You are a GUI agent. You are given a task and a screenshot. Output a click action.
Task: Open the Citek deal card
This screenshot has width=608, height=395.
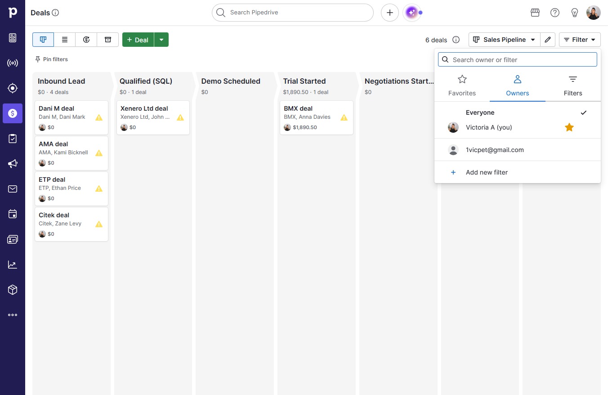(x=72, y=224)
